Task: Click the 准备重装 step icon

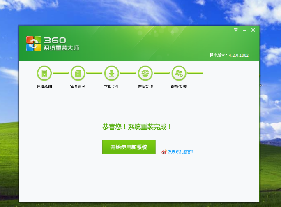Action: point(78,73)
